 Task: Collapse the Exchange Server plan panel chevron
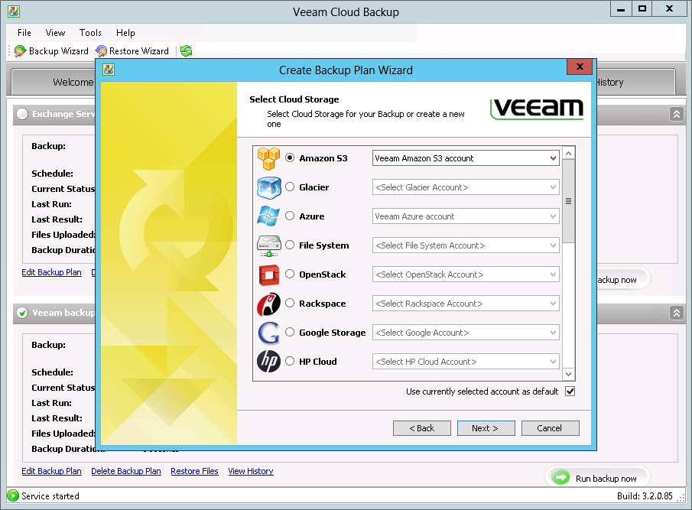click(x=676, y=114)
